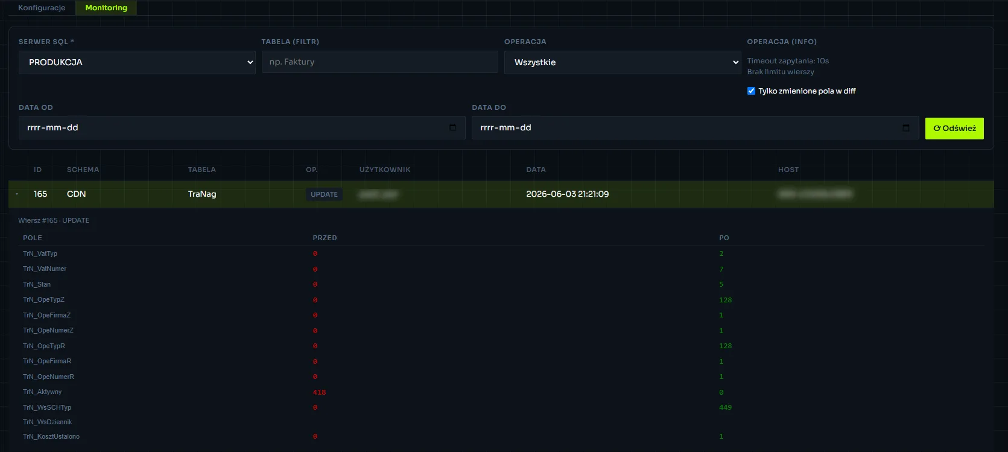Click the date 2026-06-03 21:21:09 cell
Image resolution: width=1008 pixels, height=452 pixels.
[567, 194]
